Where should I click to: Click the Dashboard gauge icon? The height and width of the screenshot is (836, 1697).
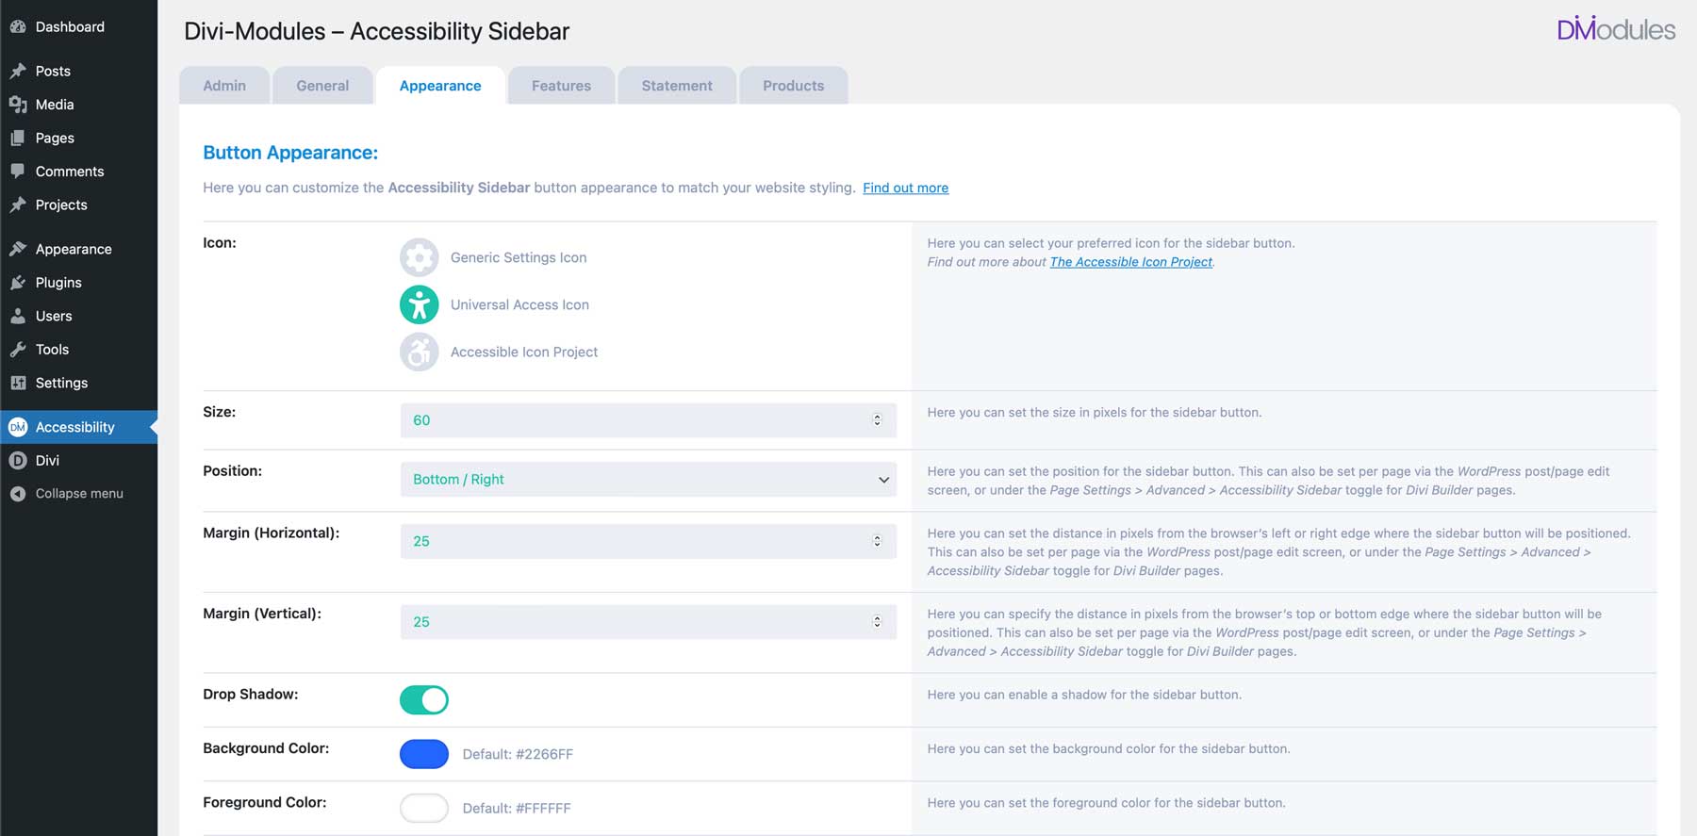point(18,26)
